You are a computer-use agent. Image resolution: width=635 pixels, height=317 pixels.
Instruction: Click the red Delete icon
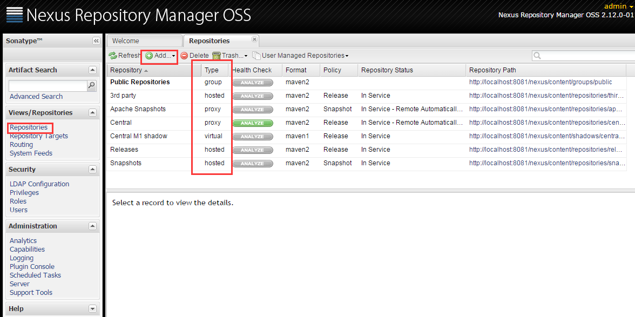[184, 56]
